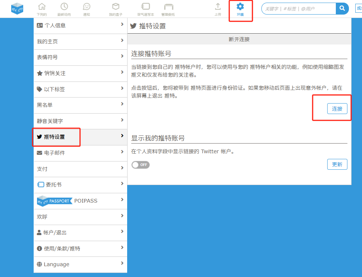The width and height of the screenshot is (362, 277).
Task: Click the tag icon beside 以下标签
Action: coord(40,89)
